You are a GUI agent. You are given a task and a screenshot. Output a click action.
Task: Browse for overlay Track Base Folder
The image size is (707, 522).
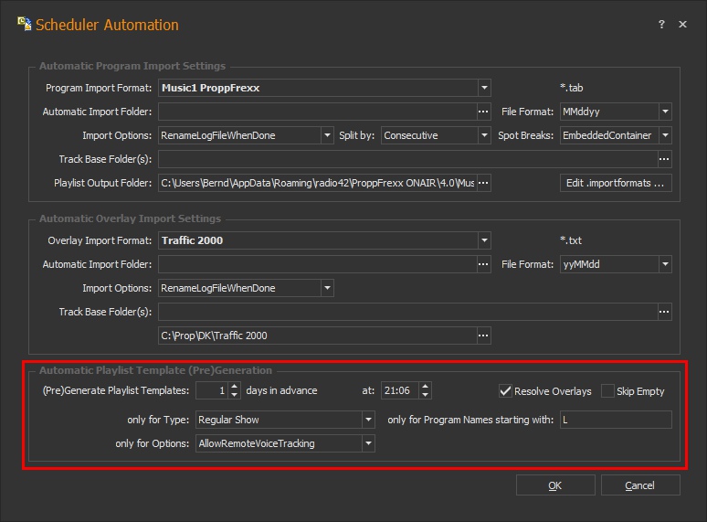tap(664, 312)
